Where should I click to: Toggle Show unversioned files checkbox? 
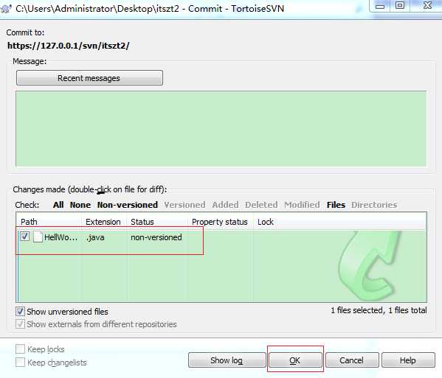(x=20, y=312)
